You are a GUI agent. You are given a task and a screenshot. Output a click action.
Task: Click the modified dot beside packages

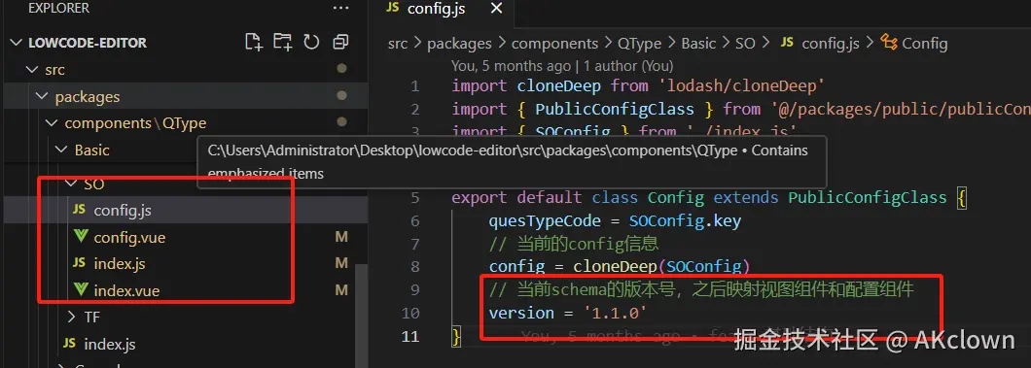coord(341,96)
